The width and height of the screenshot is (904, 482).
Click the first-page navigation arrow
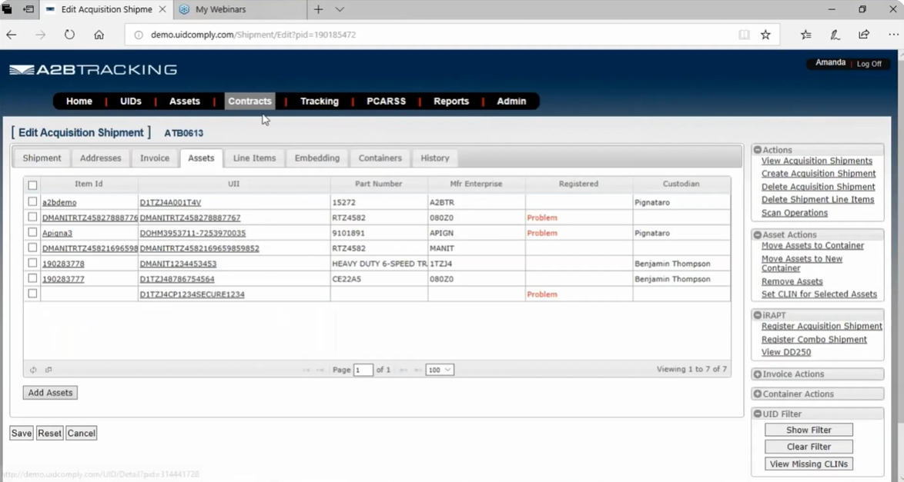point(306,370)
